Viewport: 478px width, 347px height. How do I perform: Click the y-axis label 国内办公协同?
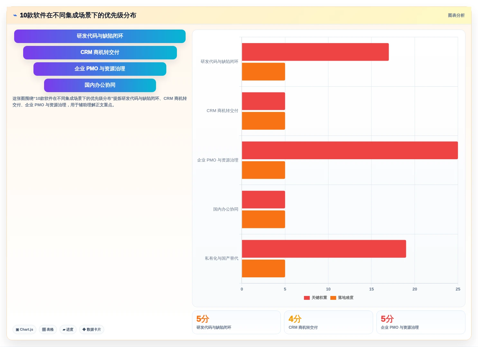(x=226, y=209)
